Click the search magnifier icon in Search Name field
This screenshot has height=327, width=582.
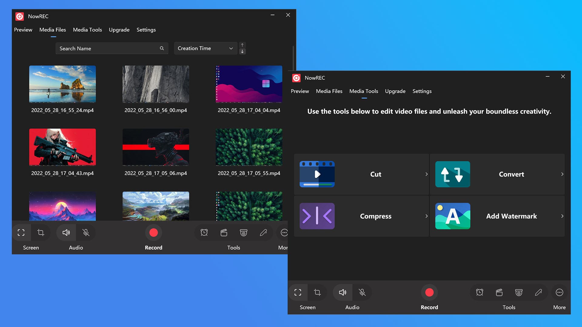(x=162, y=48)
